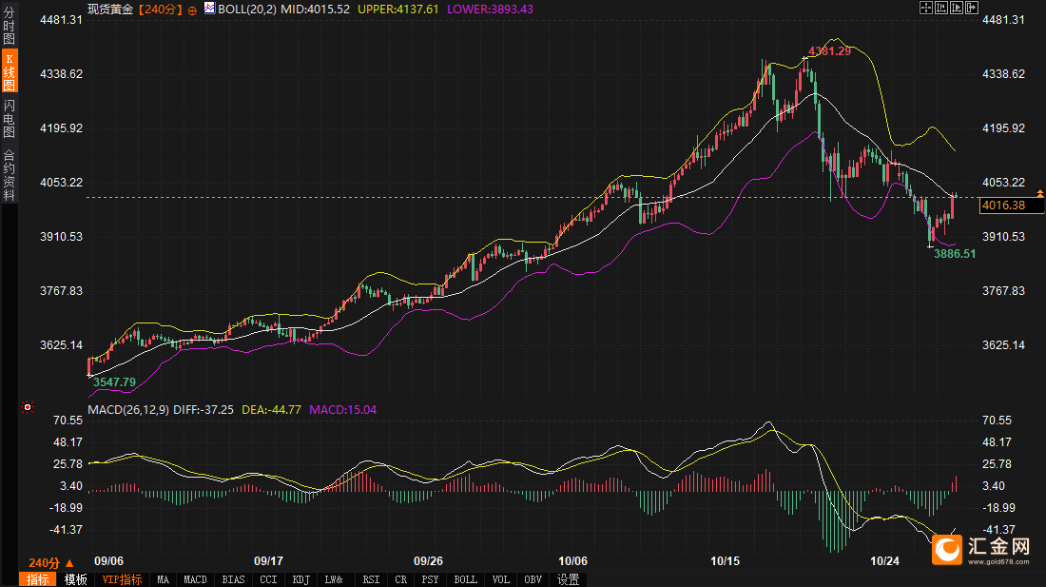
Task: Open the 分时图 time-sharing chart tab
Action: click(x=9, y=26)
